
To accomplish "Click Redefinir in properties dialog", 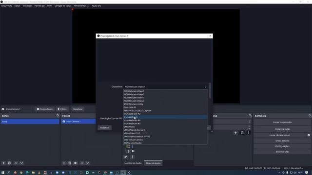I will (x=104, y=128).
